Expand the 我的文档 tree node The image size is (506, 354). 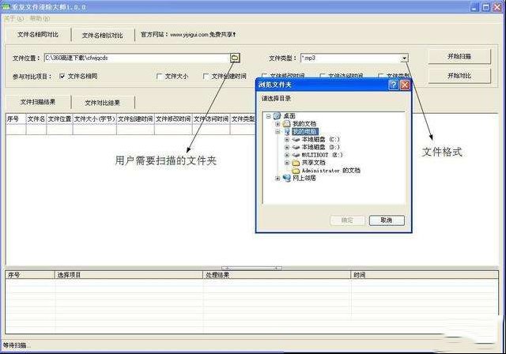(x=278, y=124)
